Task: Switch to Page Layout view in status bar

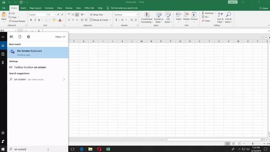Action: [x=233, y=144]
